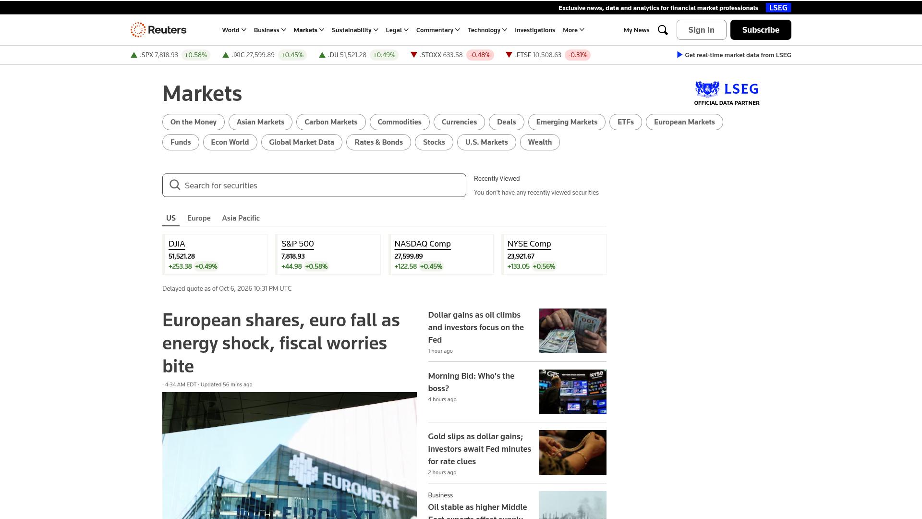Screen dimensions: 922x519
Task: Click the .IXIC ticker up arrow
Action: [225, 55]
